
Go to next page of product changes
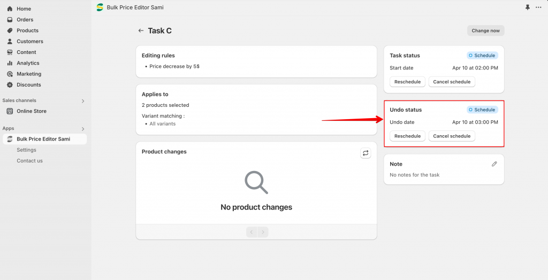tap(263, 232)
